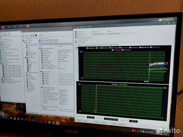Uncheck GPU Diode in the graph legend
The height and width of the screenshot is (137, 183).
click(101, 48)
